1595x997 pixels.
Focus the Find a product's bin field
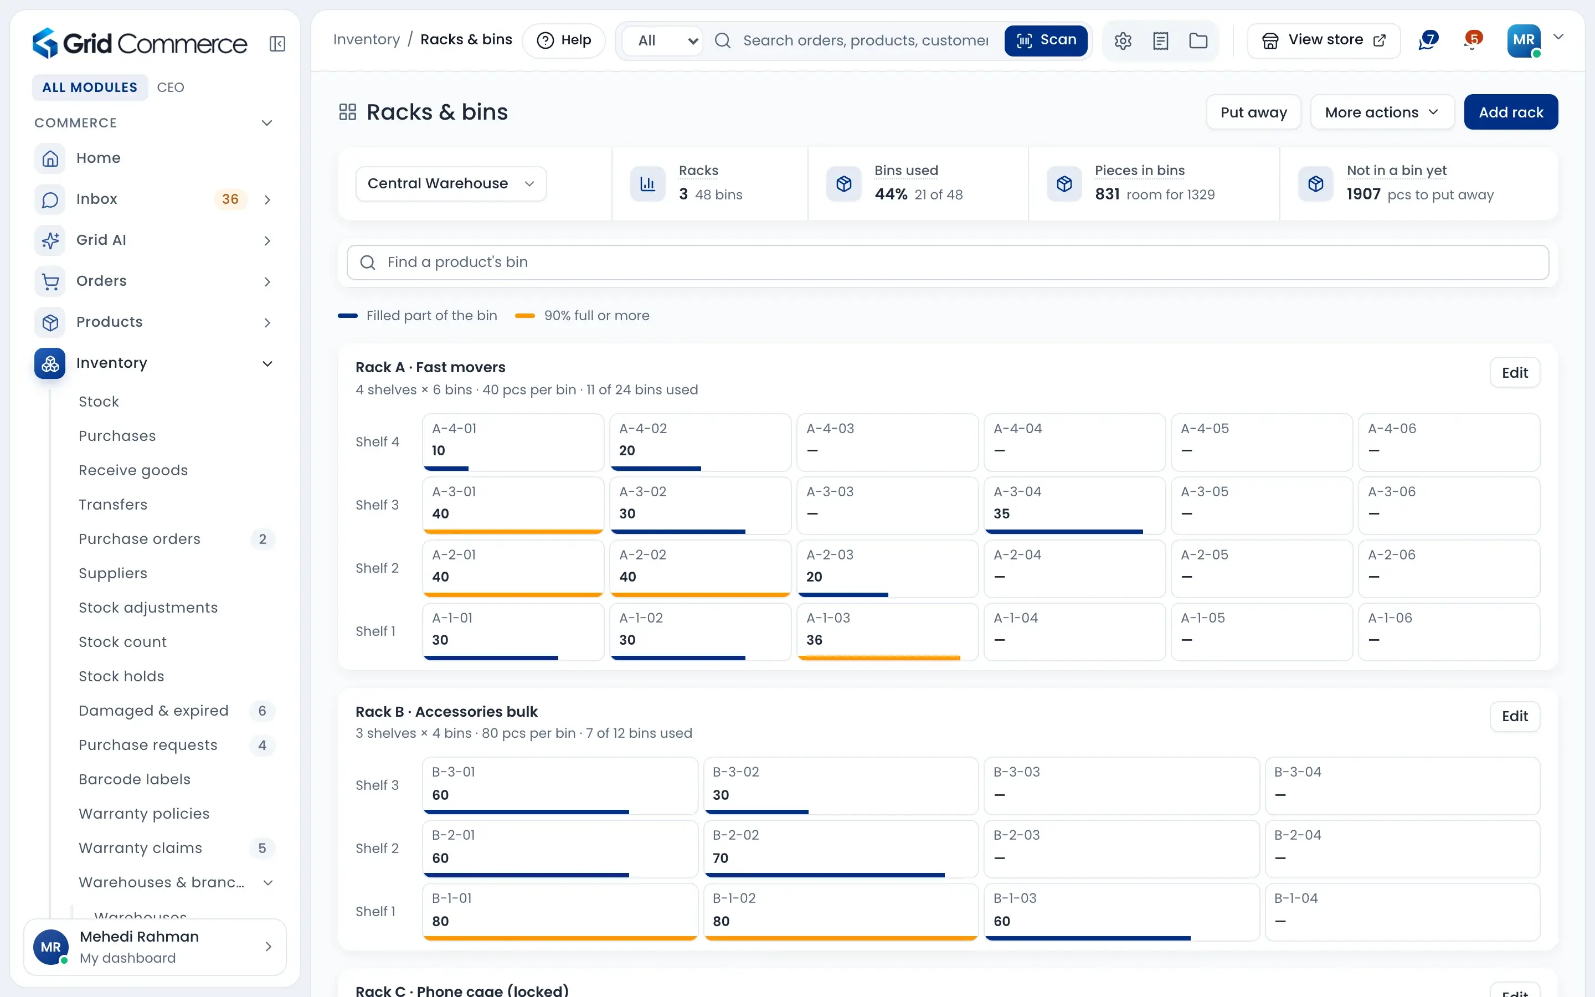pyautogui.click(x=947, y=263)
